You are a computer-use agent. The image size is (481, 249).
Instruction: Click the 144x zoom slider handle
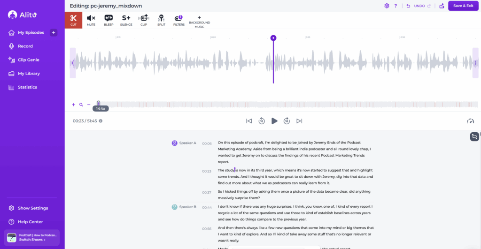(x=99, y=104)
